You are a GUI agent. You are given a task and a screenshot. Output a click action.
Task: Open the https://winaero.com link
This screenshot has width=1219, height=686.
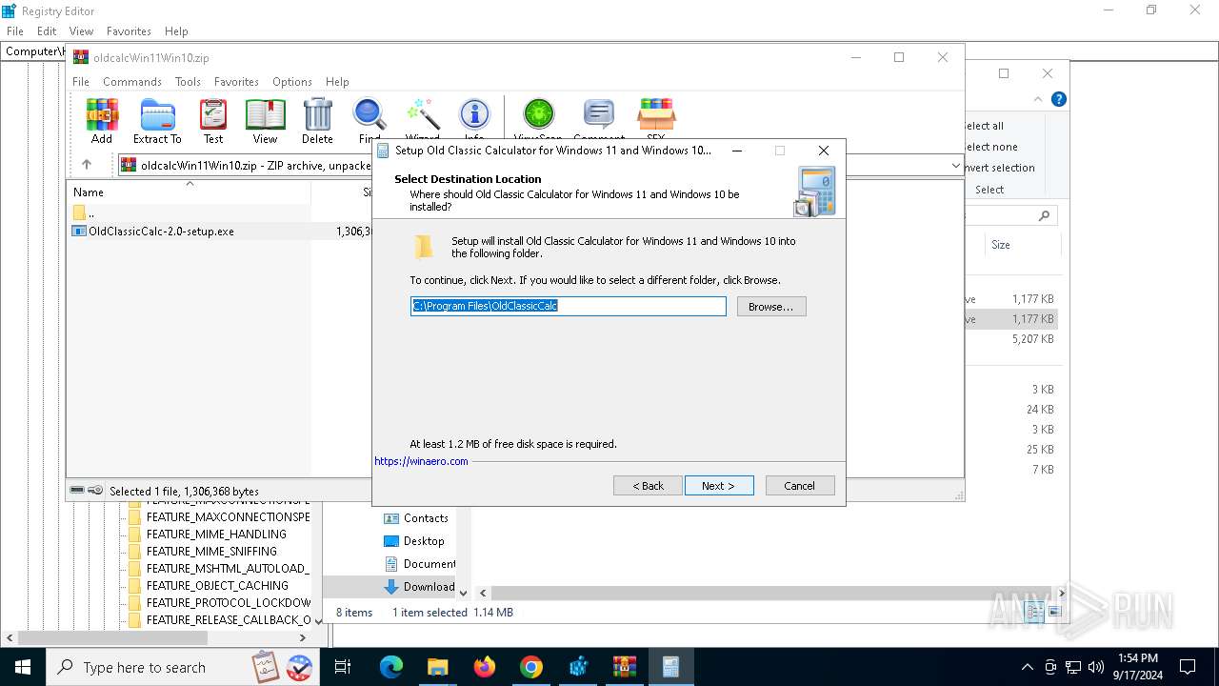click(421, 461)
